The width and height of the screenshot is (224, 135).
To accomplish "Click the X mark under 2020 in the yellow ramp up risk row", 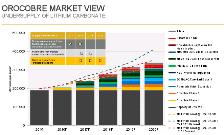I will coord(100,60).
